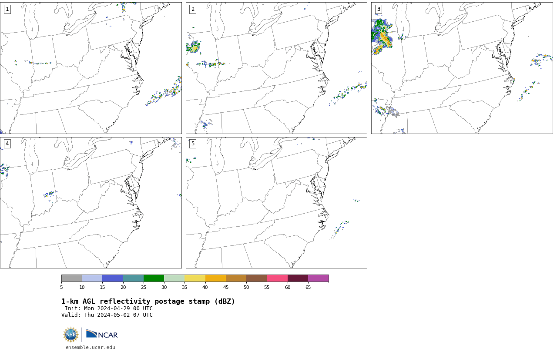557x352 pixels.
Task: Click the pale green 30-35 dBZ swatch
Action: click(x=174, y=278)
